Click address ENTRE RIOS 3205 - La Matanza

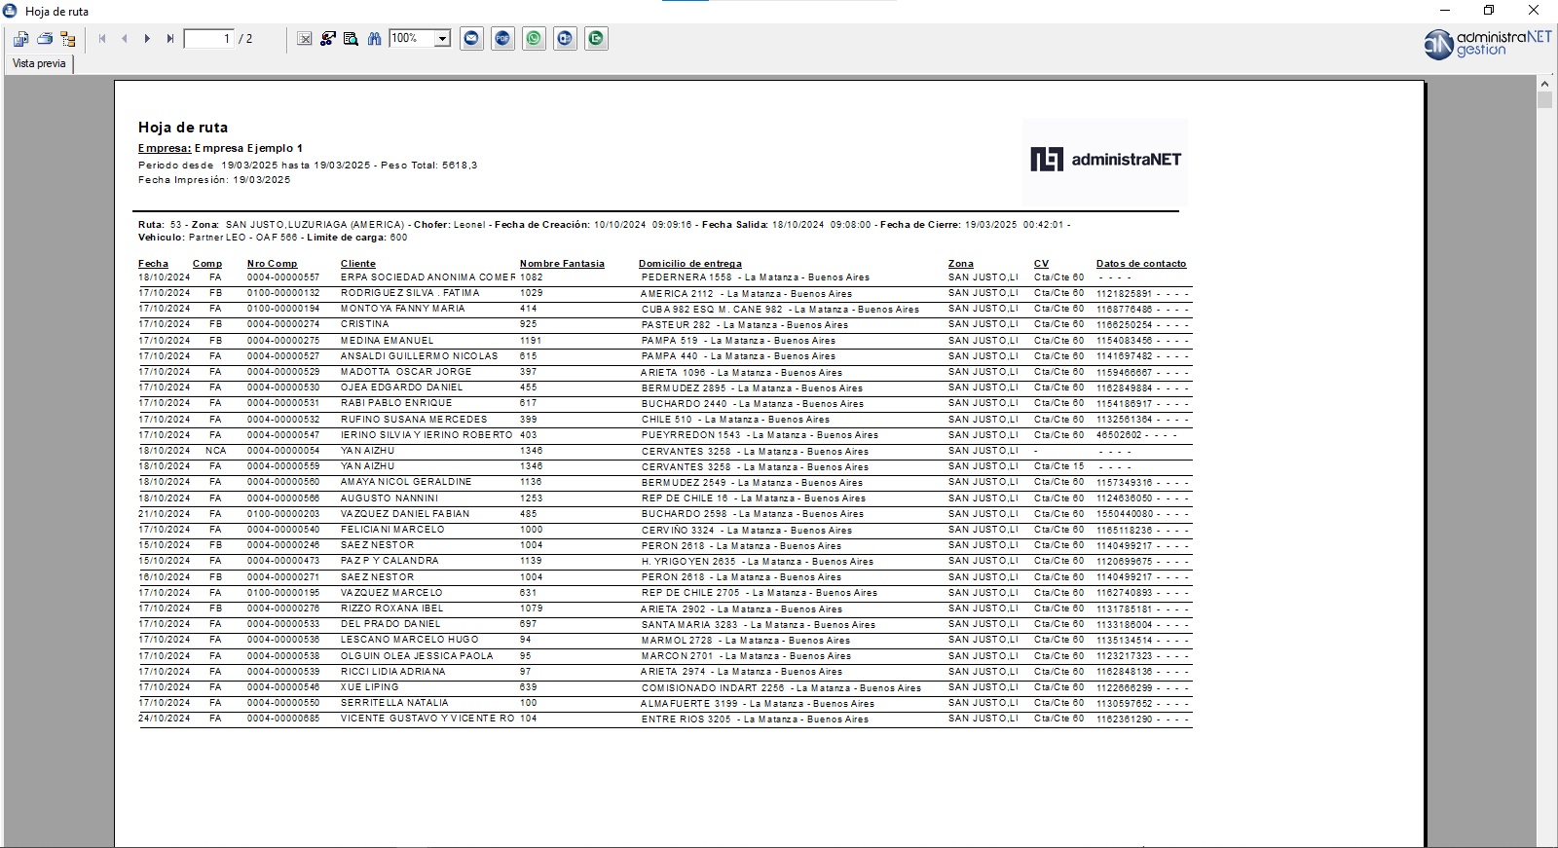(755, 719)
